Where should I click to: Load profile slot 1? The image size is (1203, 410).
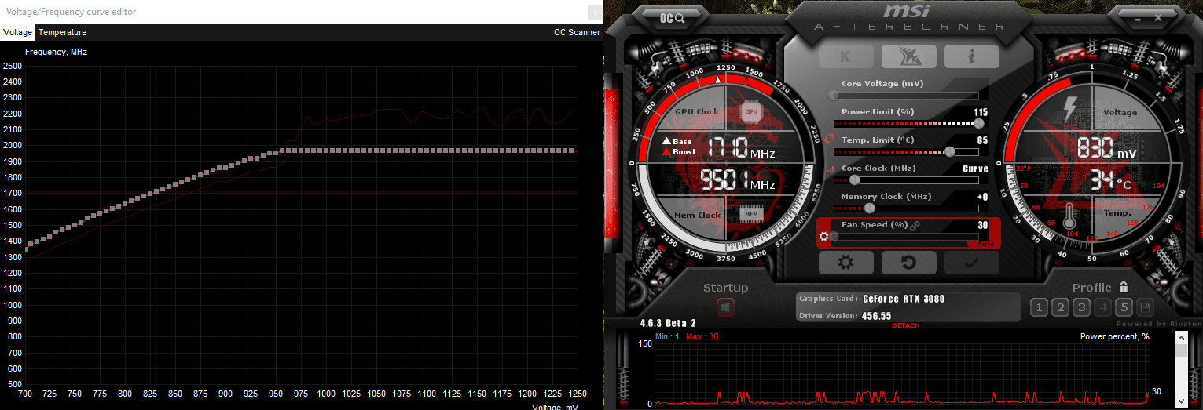click(1040, 307)
